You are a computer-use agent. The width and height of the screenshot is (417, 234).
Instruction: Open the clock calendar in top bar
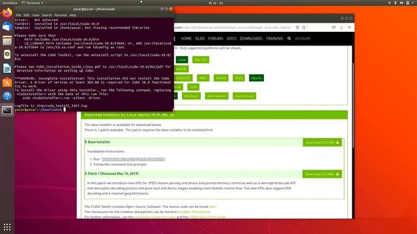coord(216,3)
